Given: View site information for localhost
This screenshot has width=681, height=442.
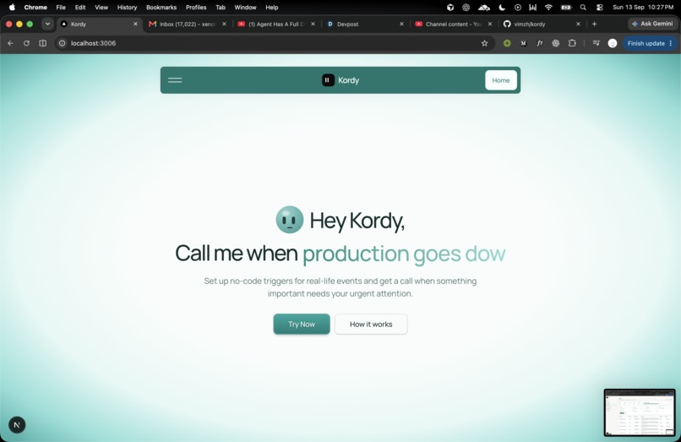Looking at the screenshot, I should 63,43.
